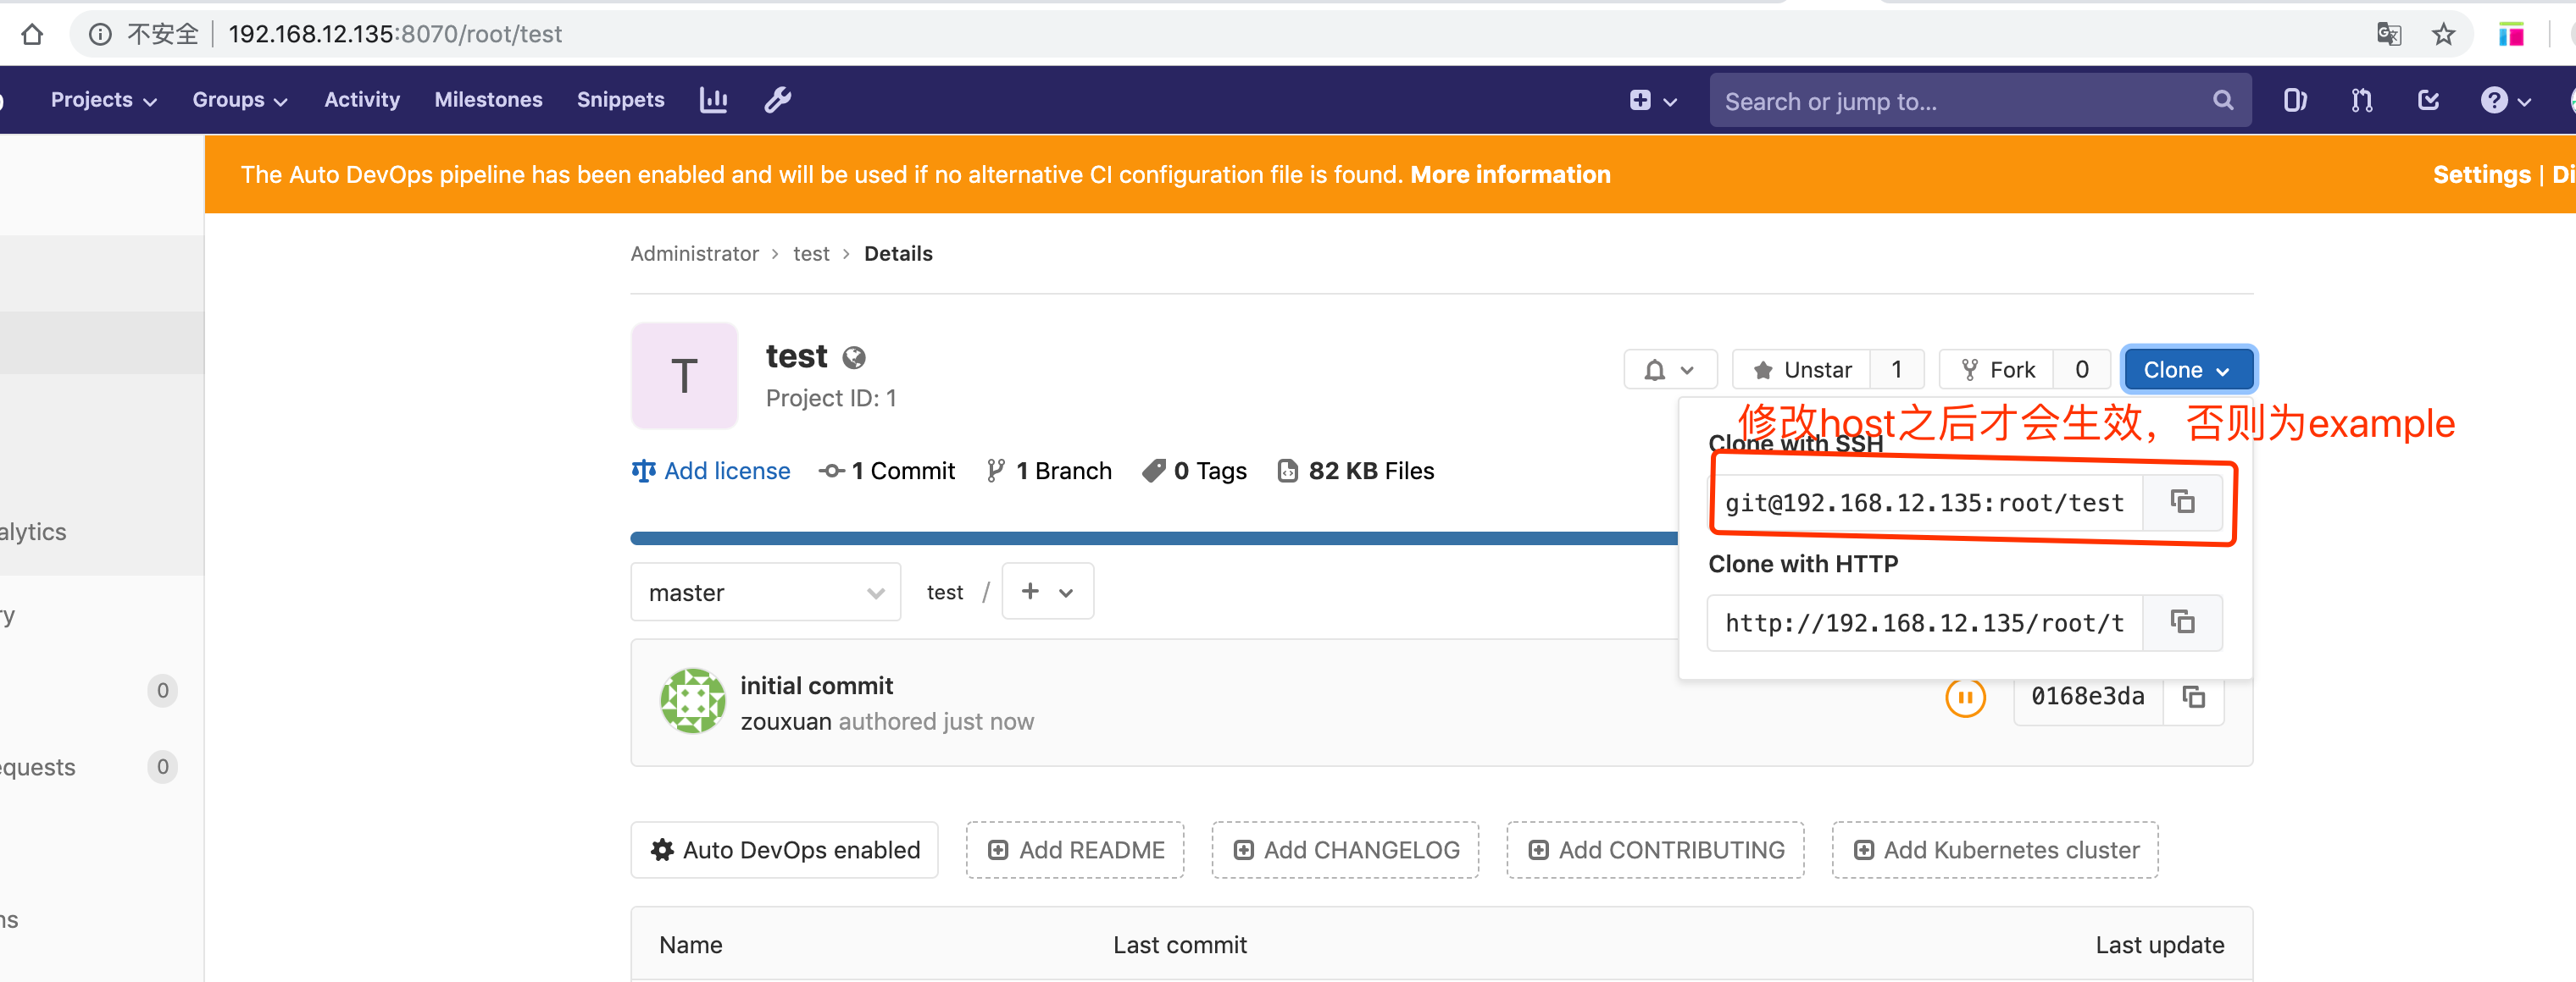Expand the master branch selector
The height and width of the screenshot is (982, 2576).
tap(765, 593)
